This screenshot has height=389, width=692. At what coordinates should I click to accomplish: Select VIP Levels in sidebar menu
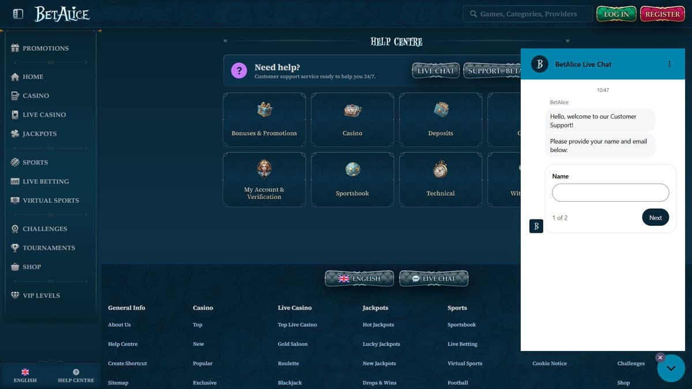42,296
